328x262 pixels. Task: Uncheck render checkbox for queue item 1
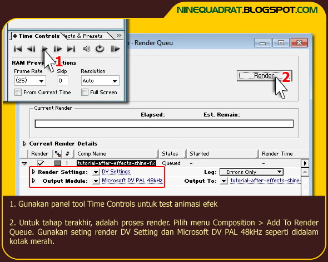[41, 163]
